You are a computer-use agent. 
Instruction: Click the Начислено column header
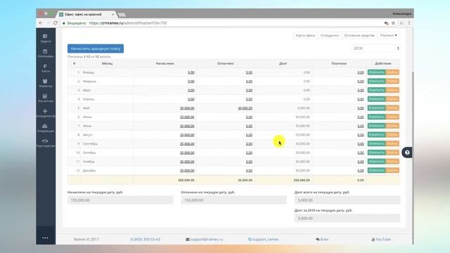[x=165, y=63]
